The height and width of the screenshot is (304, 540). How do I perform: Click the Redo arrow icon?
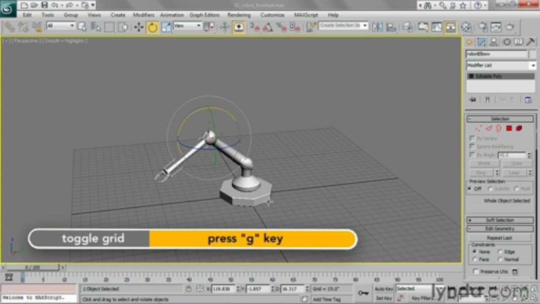pos(69,5)
